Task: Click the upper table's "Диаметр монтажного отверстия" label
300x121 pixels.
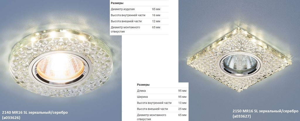Action: click(125, 29)
